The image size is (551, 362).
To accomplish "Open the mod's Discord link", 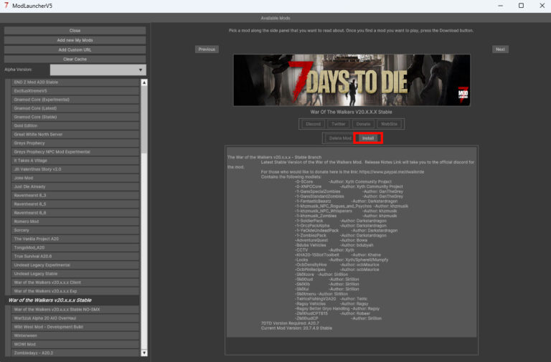I will tap(313, 124).
